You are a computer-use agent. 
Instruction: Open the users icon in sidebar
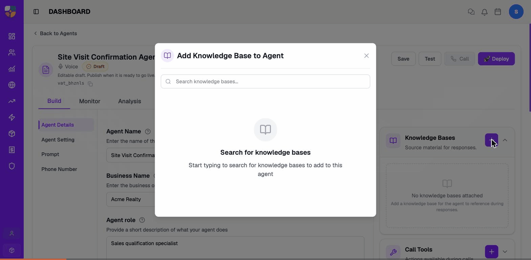[x=12, y=52]
